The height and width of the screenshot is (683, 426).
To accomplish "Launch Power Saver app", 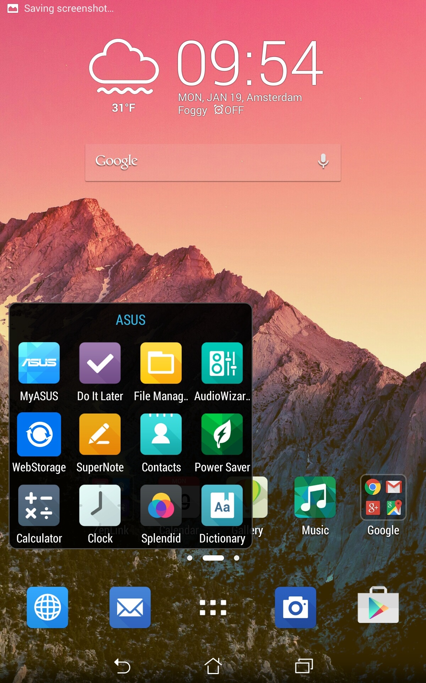I will click(222, 434).
